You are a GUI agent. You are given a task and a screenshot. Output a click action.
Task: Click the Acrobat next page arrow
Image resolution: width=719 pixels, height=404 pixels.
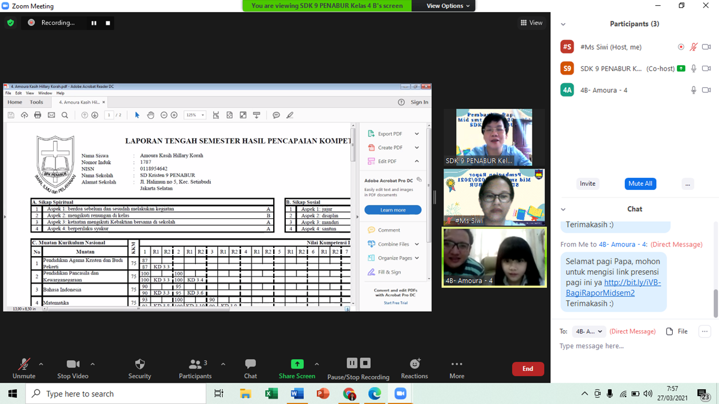(x=95, y=115)
